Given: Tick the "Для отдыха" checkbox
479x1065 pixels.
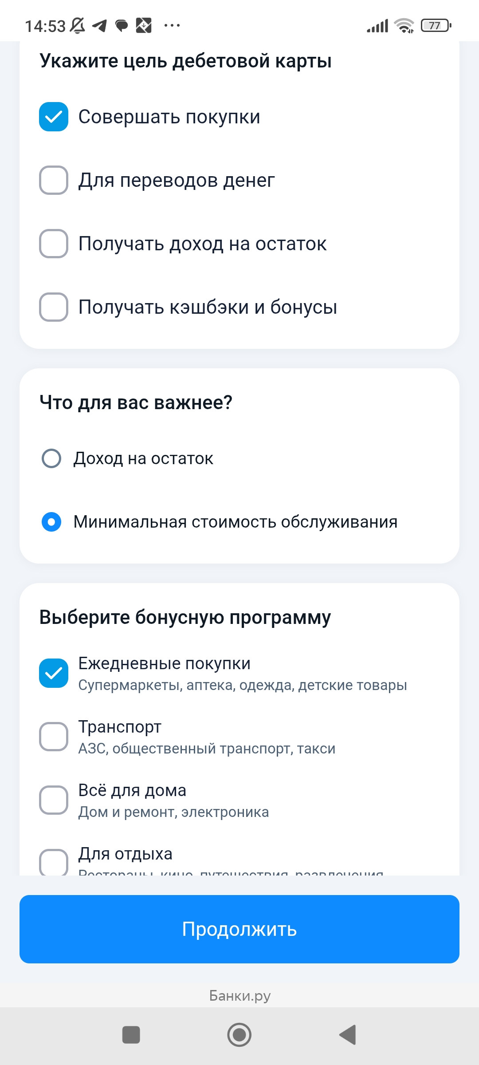Looking at the screenshot, I should (x=54, y=862).
